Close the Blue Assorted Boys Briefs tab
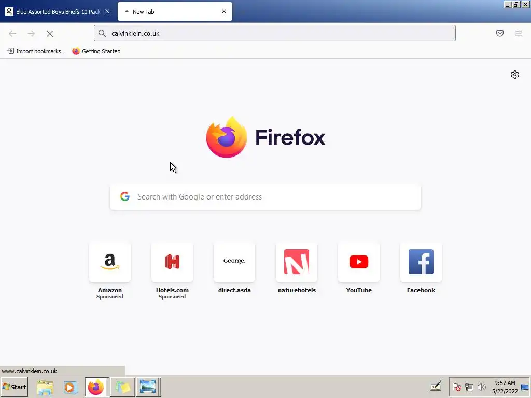Viewport: 531px width, 398px height. tap(107, 11)
